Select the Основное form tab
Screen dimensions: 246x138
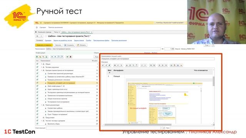40,41
